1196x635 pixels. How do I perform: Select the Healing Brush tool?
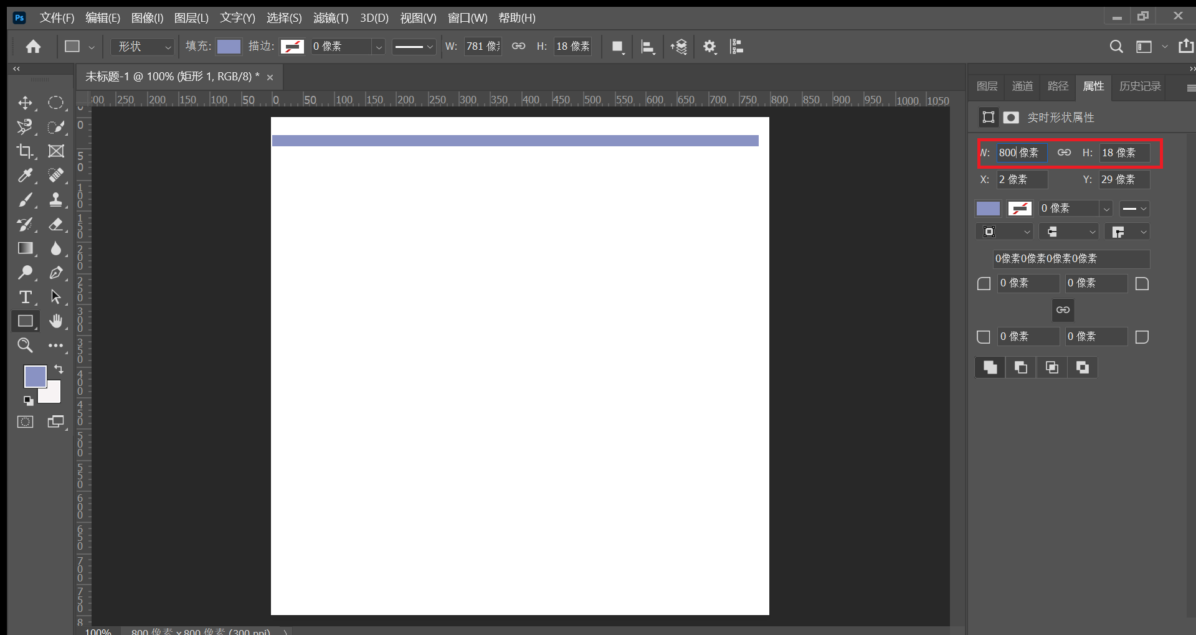pos(56,176)
